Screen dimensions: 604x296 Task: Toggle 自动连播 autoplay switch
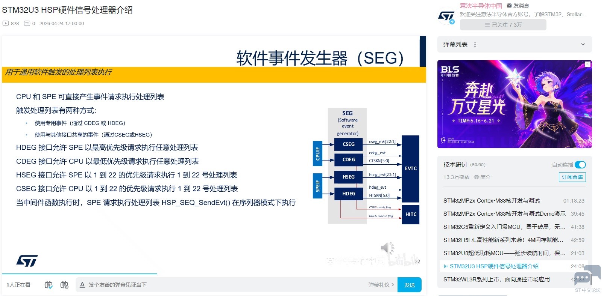click(580, 165)
